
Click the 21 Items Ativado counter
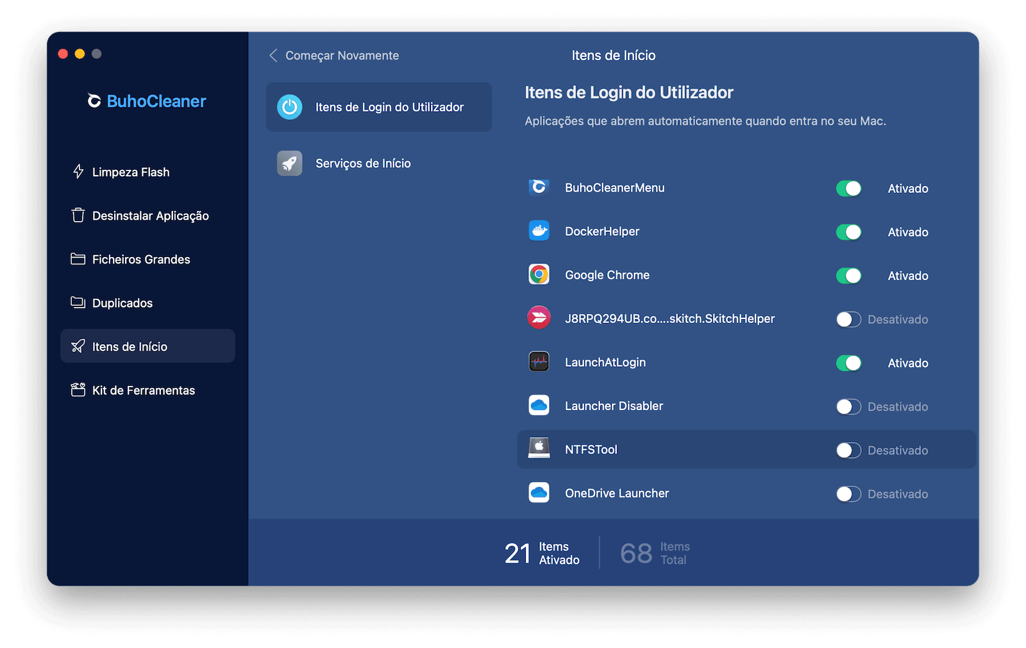tap(541, 552)
